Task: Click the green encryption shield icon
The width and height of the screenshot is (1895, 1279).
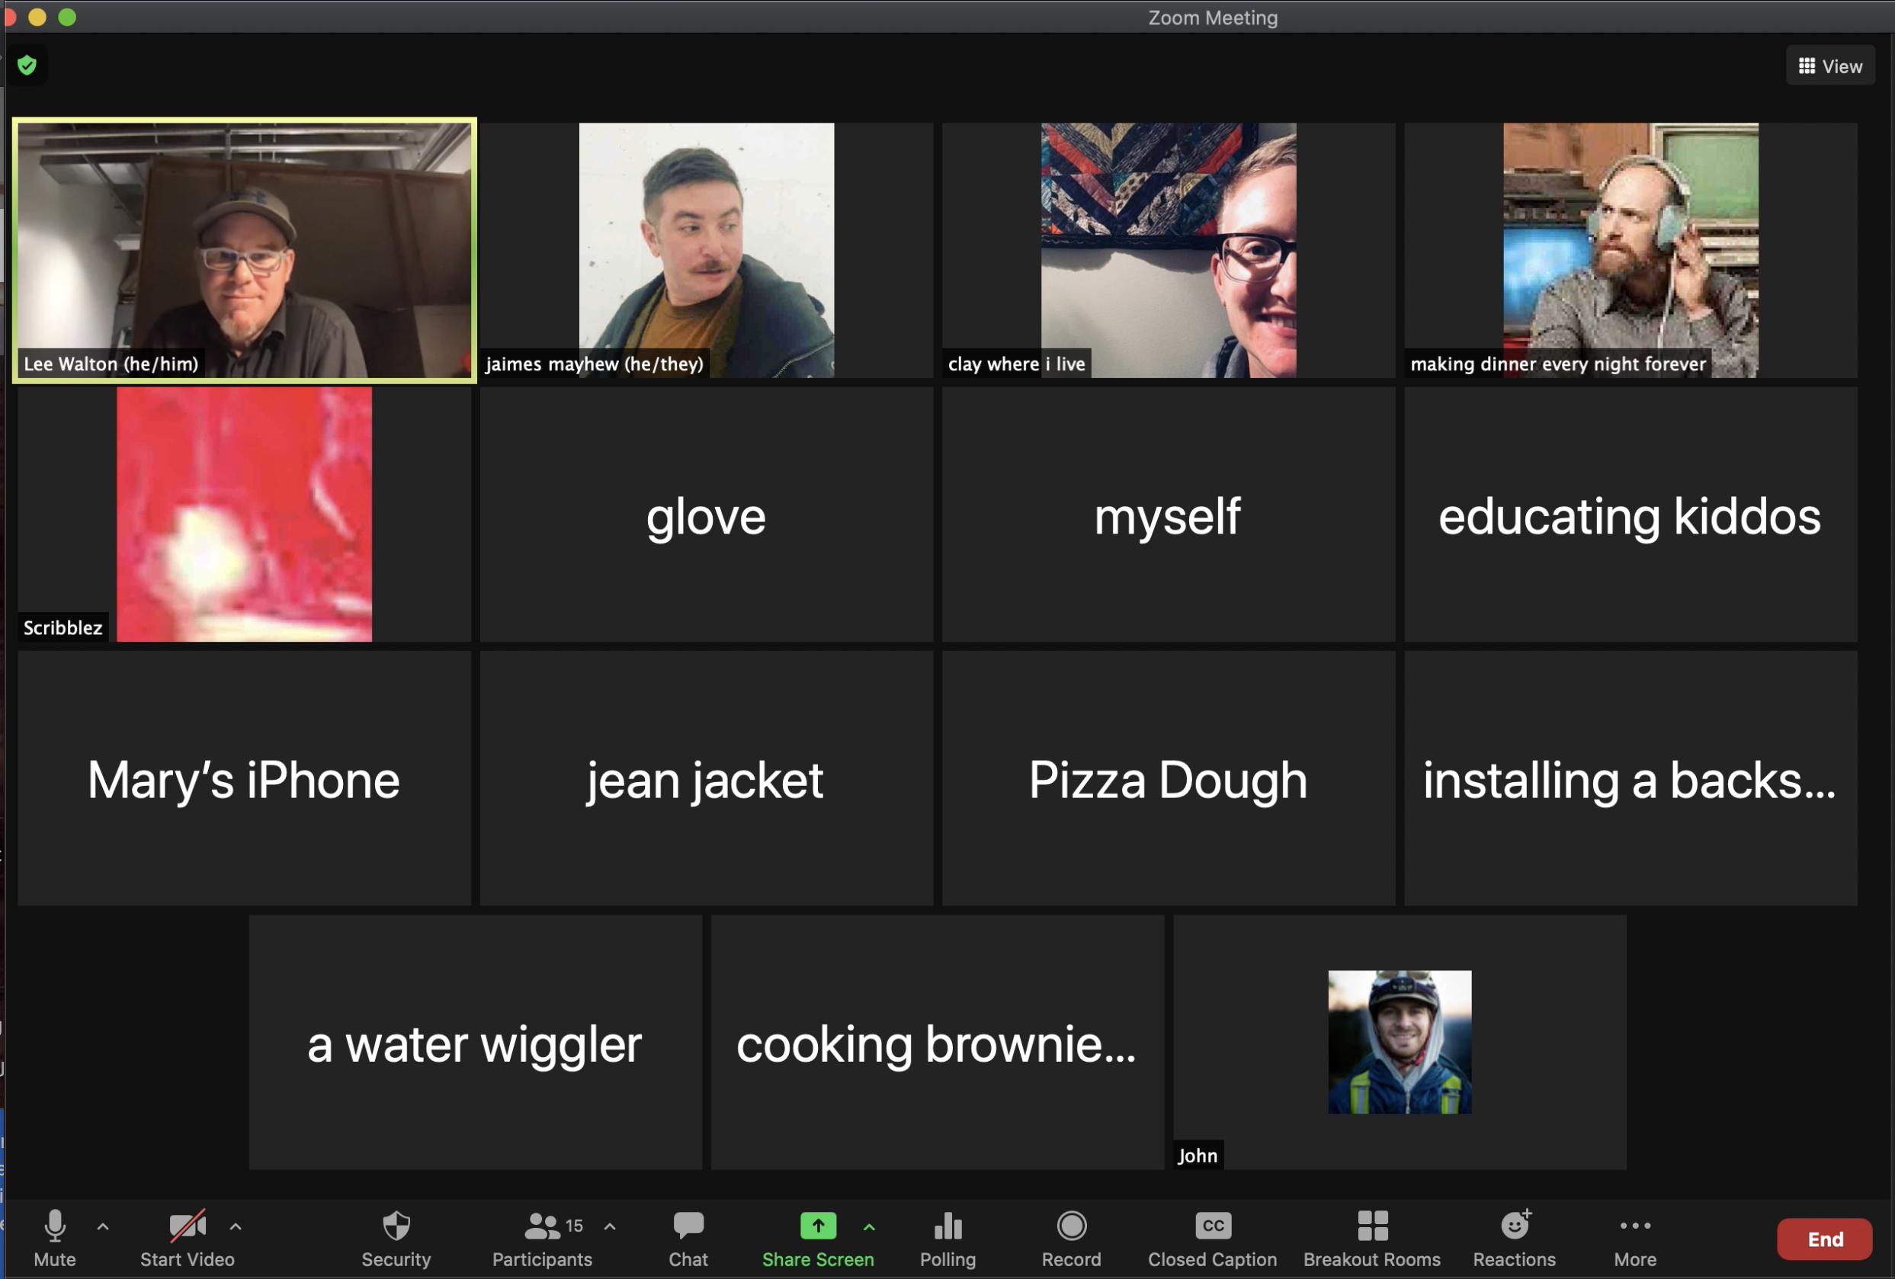Action: [x=27, y=66]
